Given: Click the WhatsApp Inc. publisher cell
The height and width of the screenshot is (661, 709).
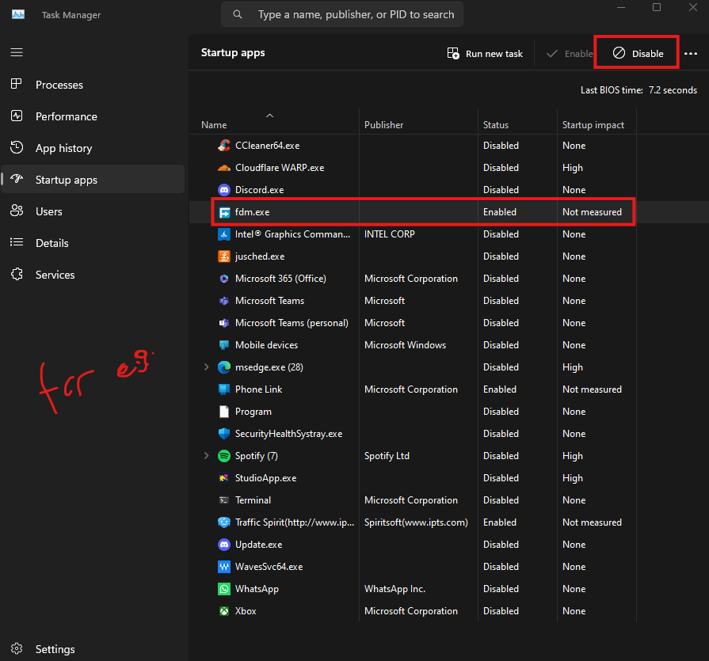Looking at the screenshot, I should coord(395,589).
